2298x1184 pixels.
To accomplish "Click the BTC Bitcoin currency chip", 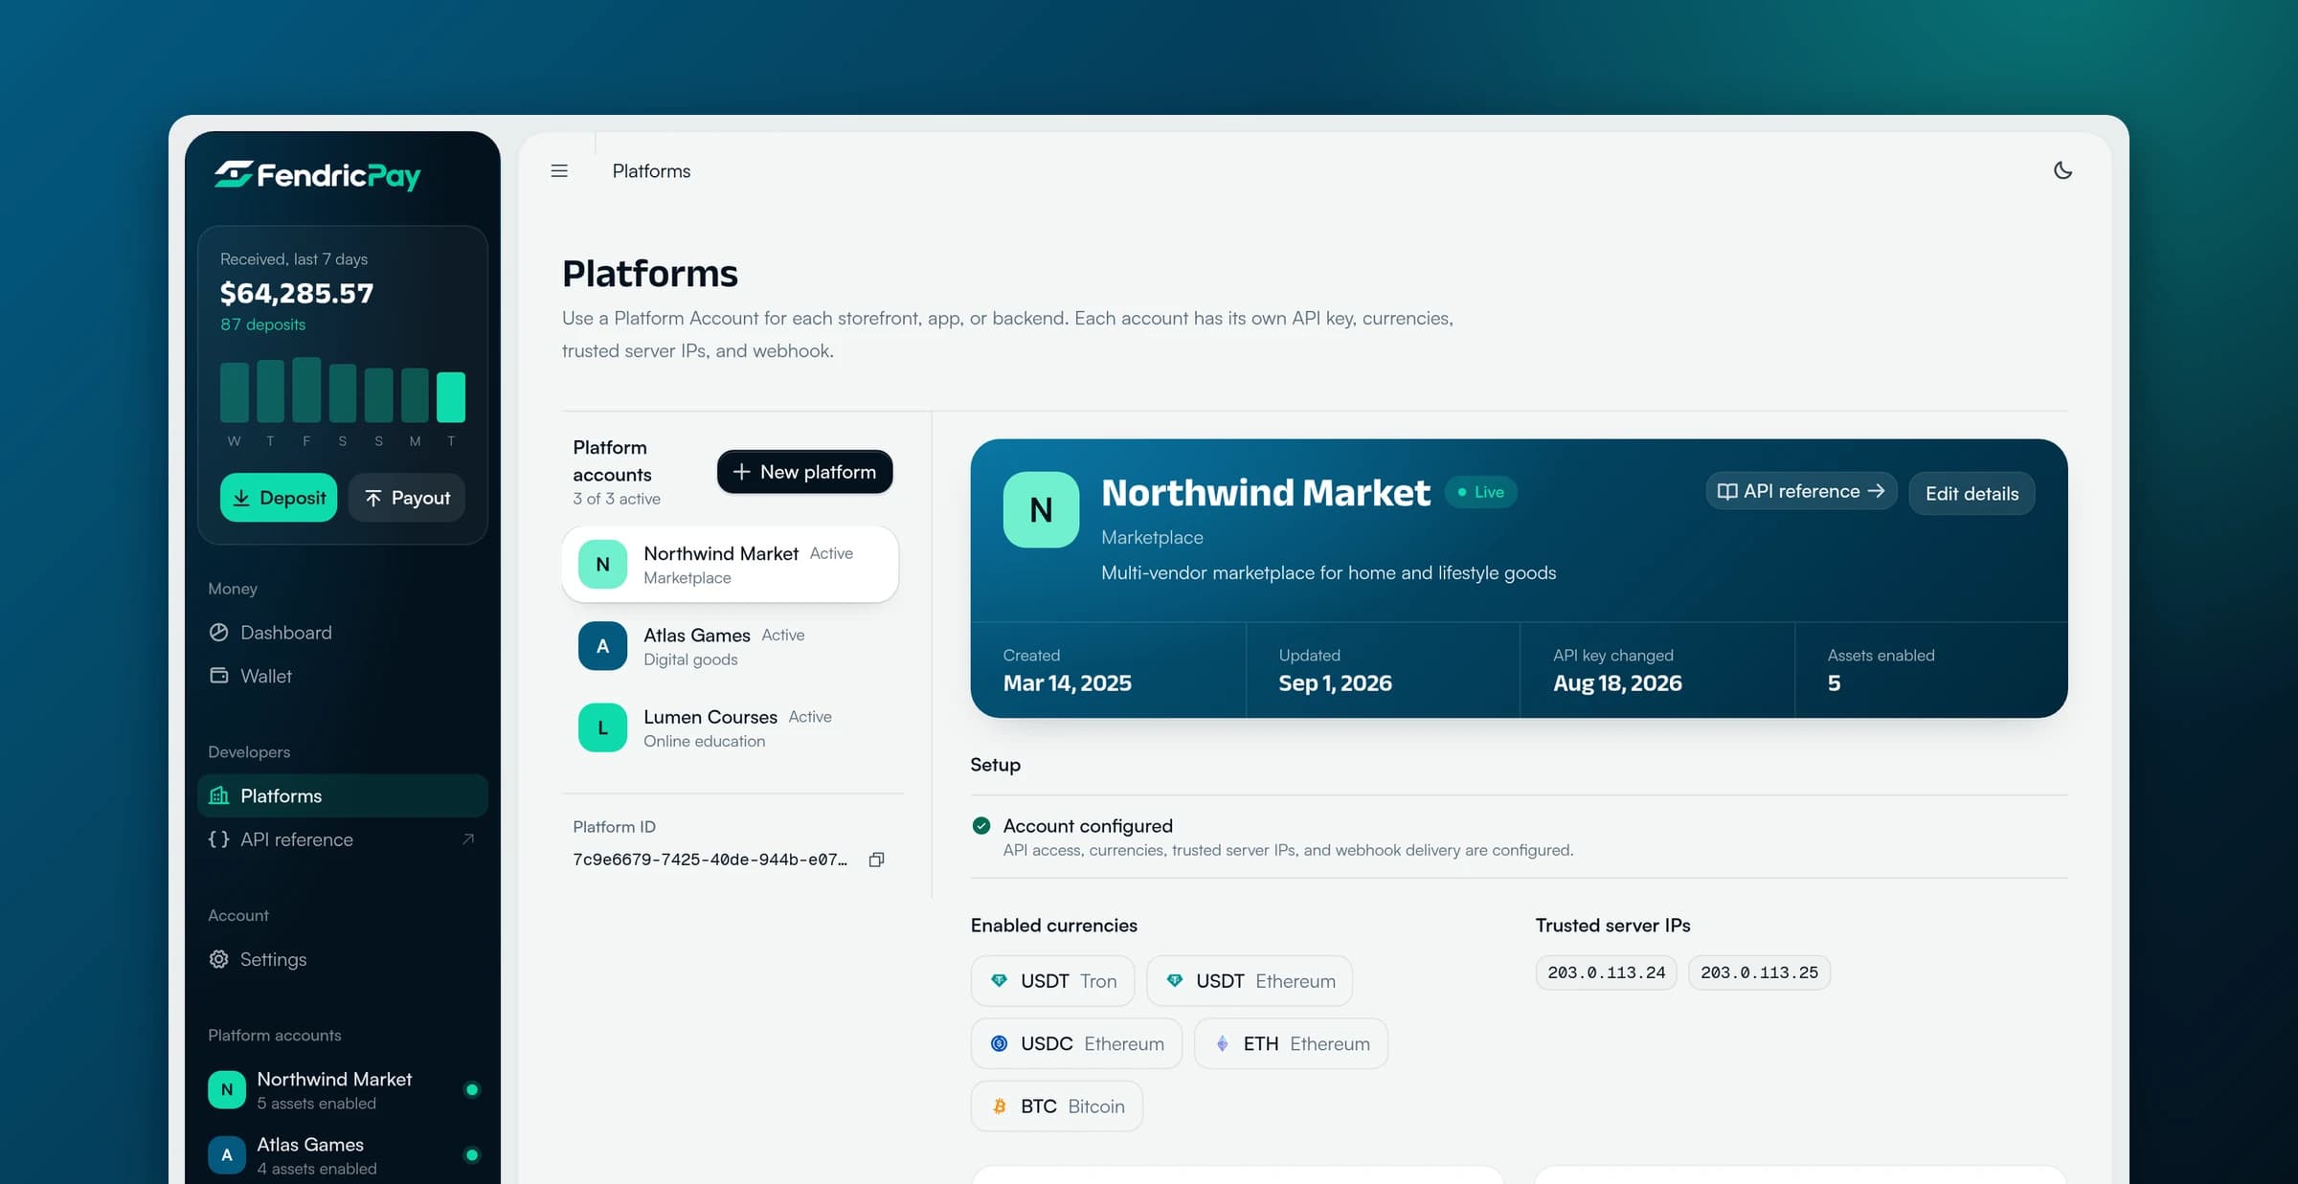I will pyautogui.click(x=1056, y=1106).
